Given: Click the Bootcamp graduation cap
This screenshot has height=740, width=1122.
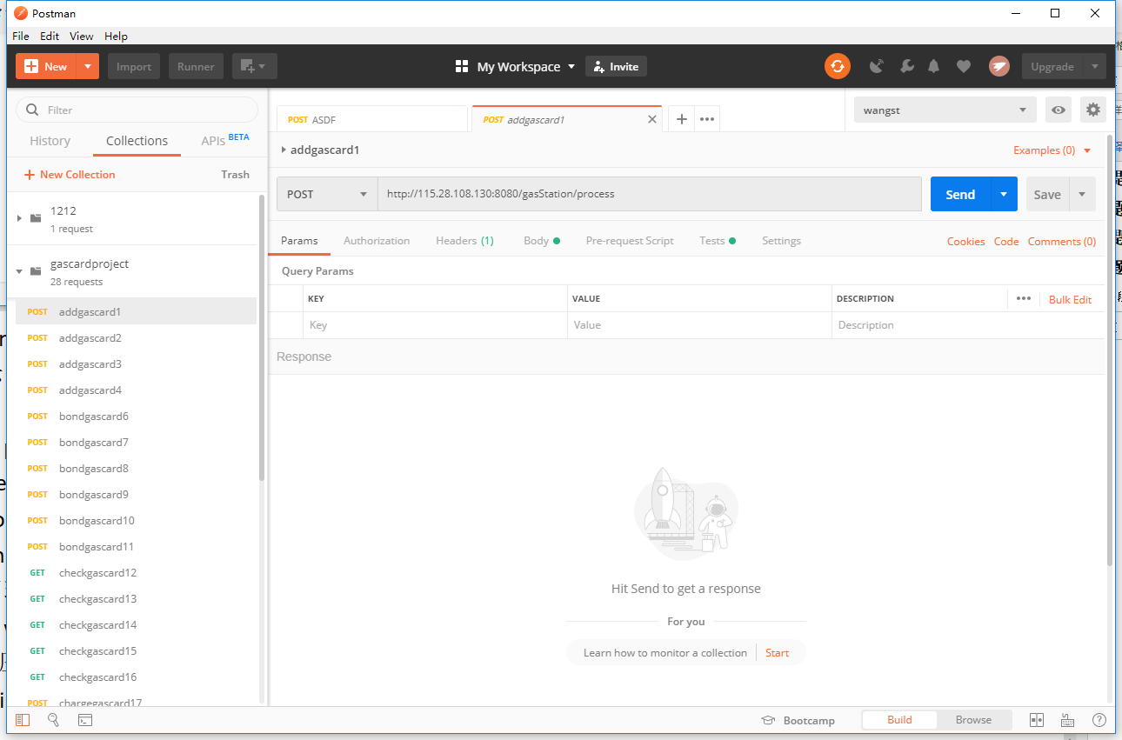Looking at the screenshot, I should click(x=768, y=720).
